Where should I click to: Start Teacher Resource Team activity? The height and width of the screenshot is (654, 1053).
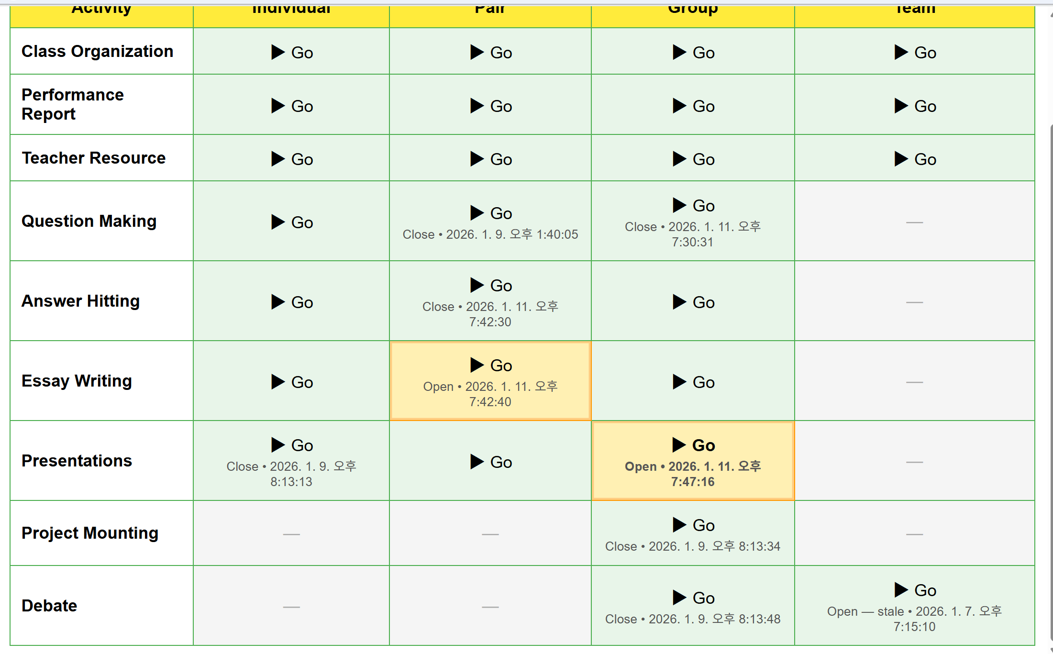coord(915,159)
